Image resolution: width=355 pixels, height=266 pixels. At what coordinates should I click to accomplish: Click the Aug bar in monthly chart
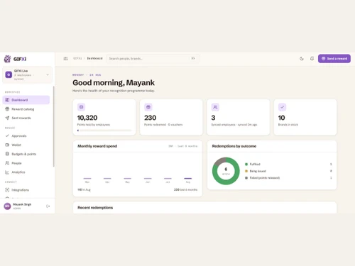point(188,178)
